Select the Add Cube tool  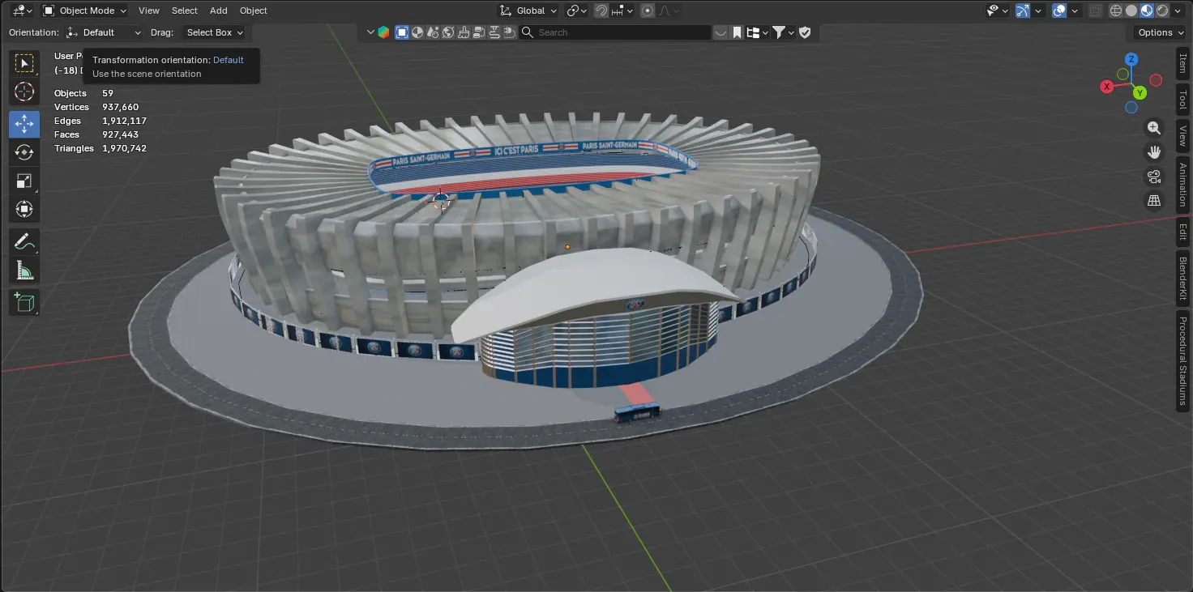click(x=24, y=302)
